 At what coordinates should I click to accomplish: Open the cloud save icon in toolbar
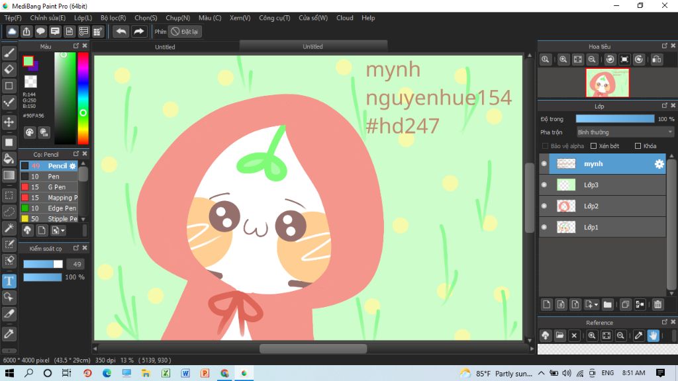pyautogui.click(x=12, y=32)
